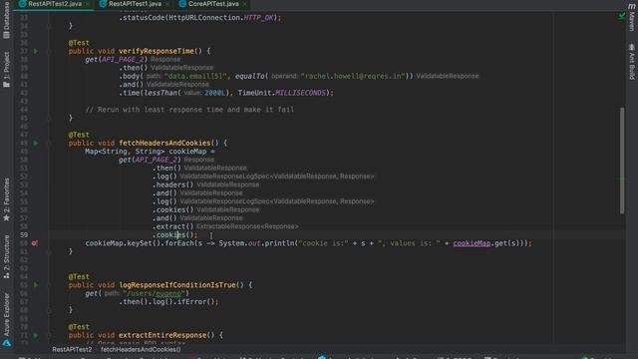Viewport: 638px width, 359px height.
Task: Click the underlined cookieMap reference on line 60
Action: pyautogui.click(x=472, y=243)
